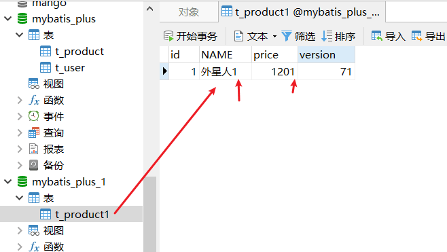
Task: Click the 备份 backup icon
Action: tap(34, 165)
